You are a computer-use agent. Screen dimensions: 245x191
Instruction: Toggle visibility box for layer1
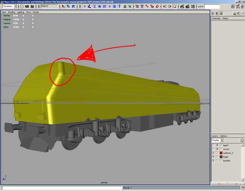click(x=213, y=145)
